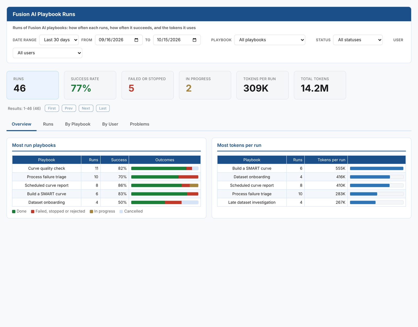Click the 86% success value
This screenshot has width=418, height=327.
pos(122,185)
